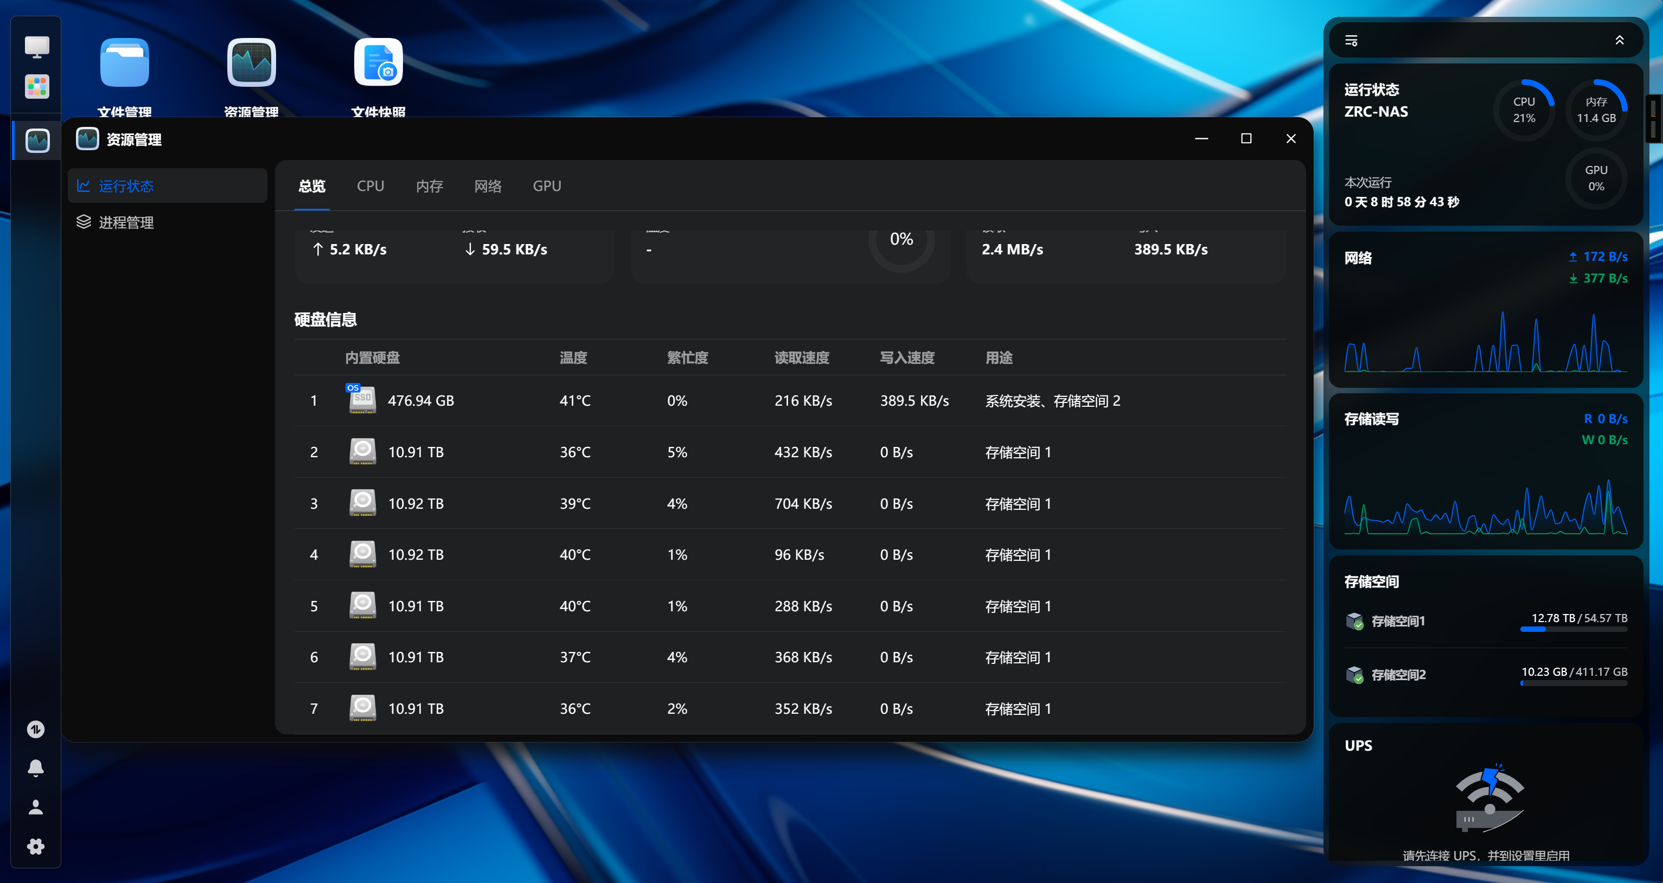Select 进程管理 in the sidebar

point(126,223)
